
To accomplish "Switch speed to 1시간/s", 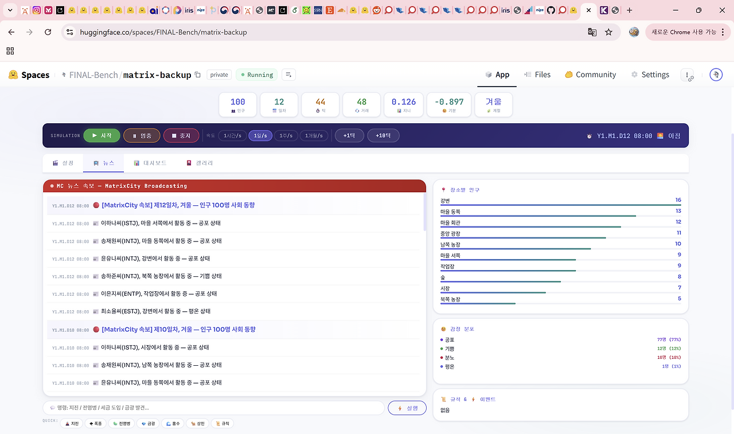I will tap(232, 135).
